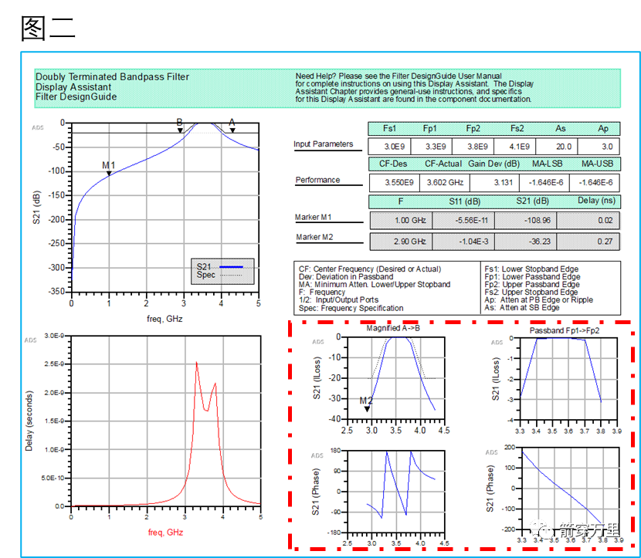Click the CF-Actual value 3.602 GHz
Viewport: 641px width, 558px height.
tap(444, 183)
